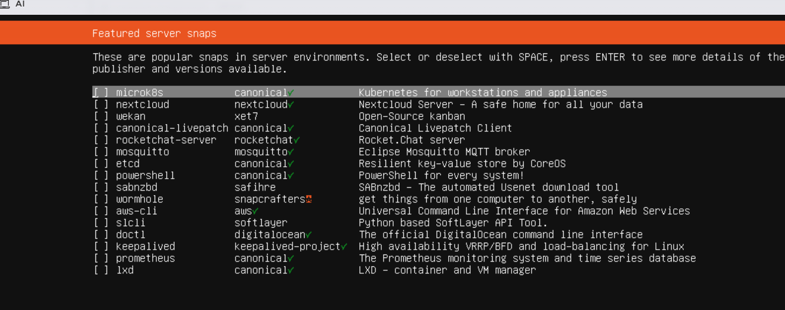Enable the canonical-livepatch checkbox
Image resolution: width=785 pixels, height=310 pixels.
(101, 128)
